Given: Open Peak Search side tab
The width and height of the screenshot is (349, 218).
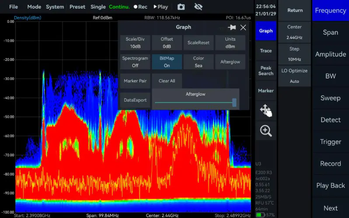Looking at the screenshot, I should pyautogui.click(x=266, y=70).
